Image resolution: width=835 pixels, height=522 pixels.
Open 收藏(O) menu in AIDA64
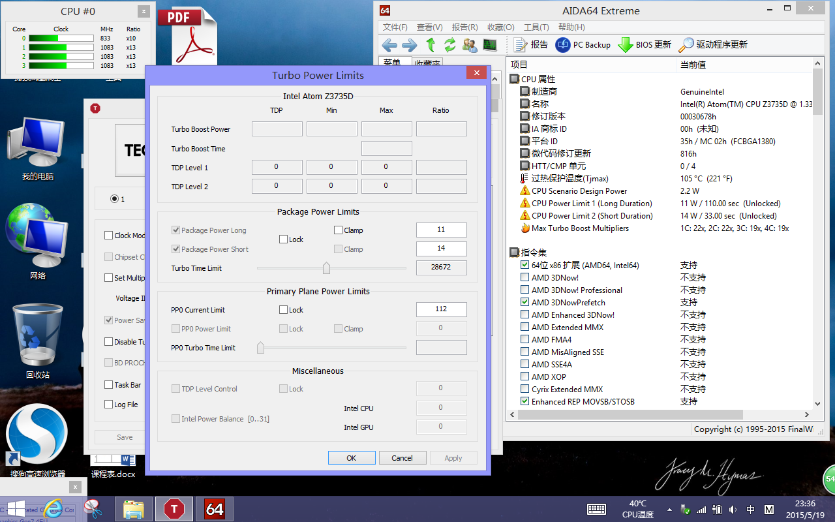500,27
